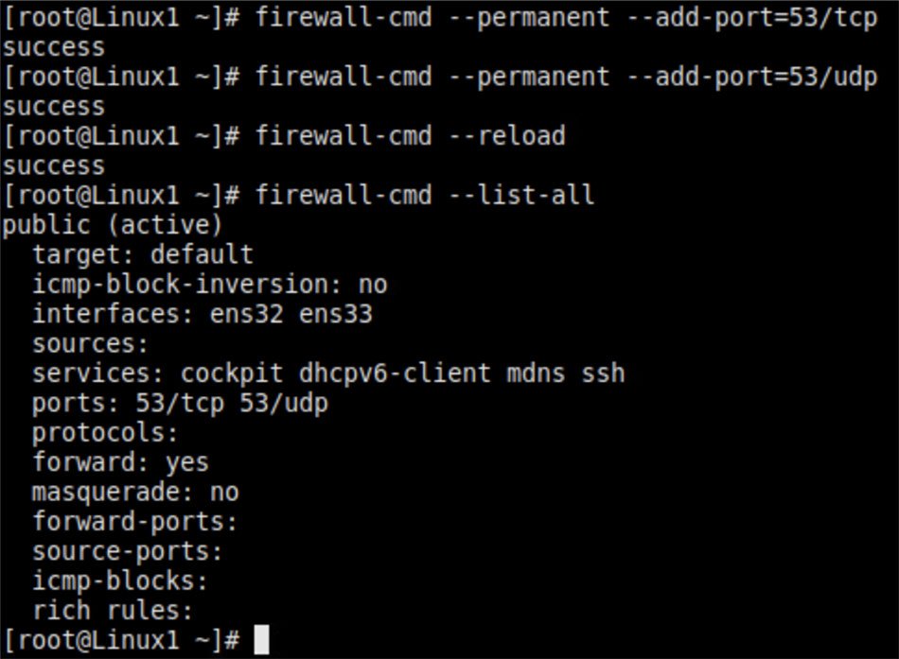Click the success output below the reload command

[x=53, y=166]
